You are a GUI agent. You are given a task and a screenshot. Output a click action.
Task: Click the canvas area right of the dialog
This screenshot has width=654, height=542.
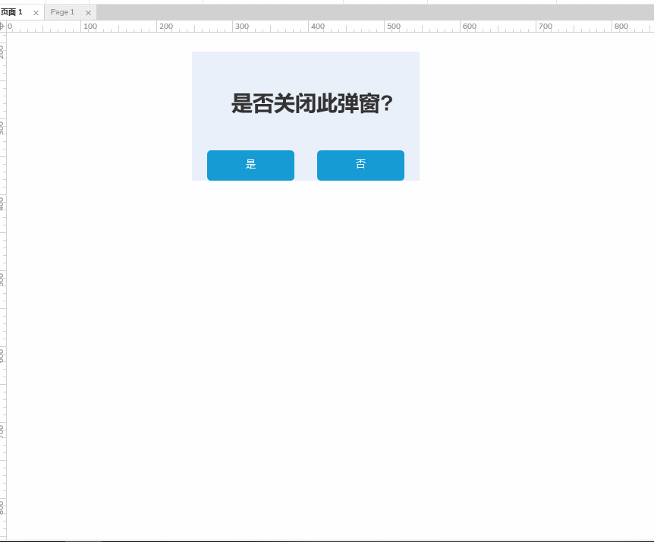[x=516, y=114]
